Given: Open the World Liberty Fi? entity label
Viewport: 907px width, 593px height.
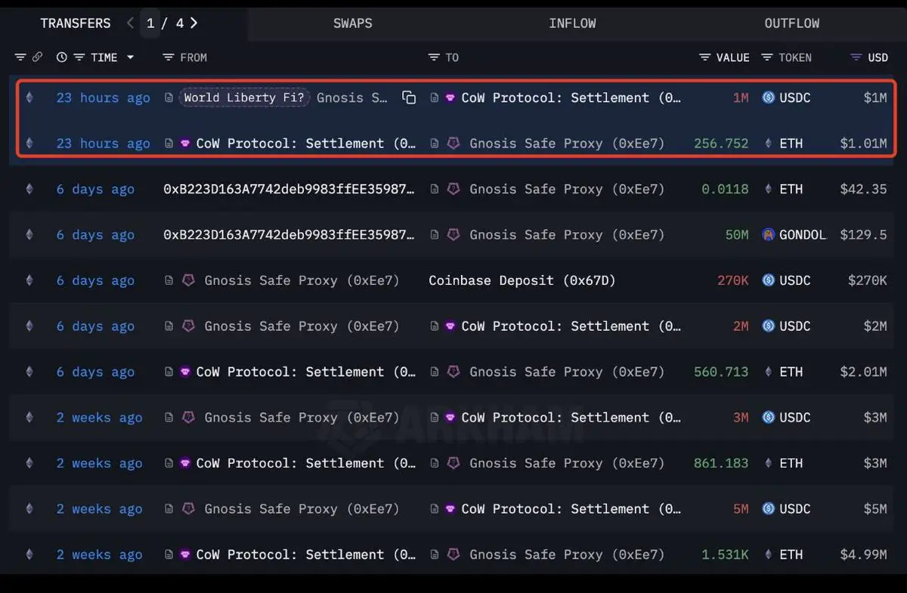Looking at the screenshot, I should [244, 97].
